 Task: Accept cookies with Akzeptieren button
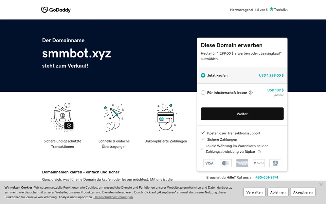pos(303,192)
